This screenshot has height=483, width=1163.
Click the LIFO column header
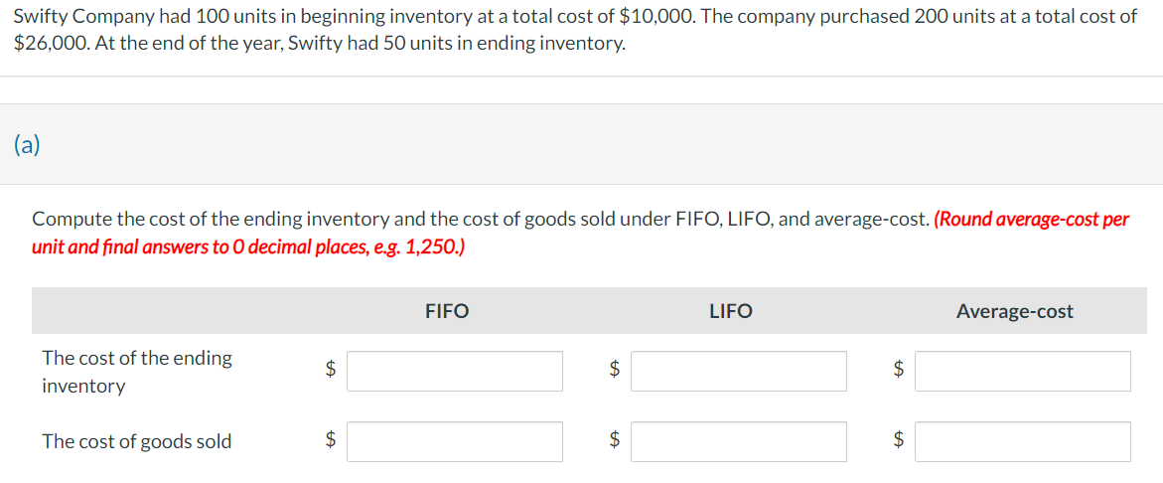[731, 312]
